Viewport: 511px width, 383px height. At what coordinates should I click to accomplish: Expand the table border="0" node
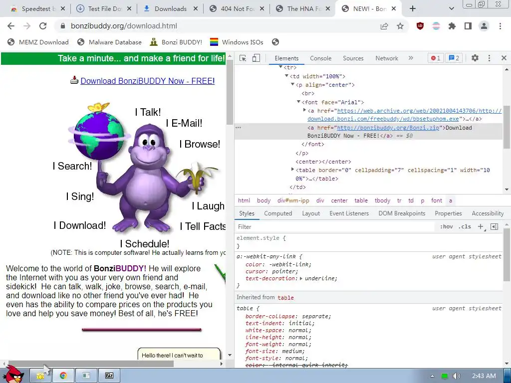point(292,170)
